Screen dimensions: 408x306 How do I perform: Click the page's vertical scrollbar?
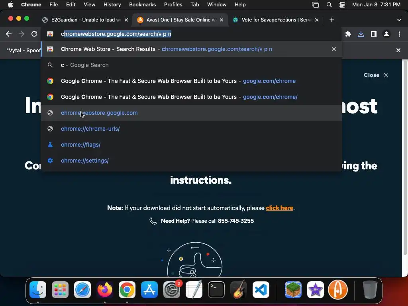405,157
